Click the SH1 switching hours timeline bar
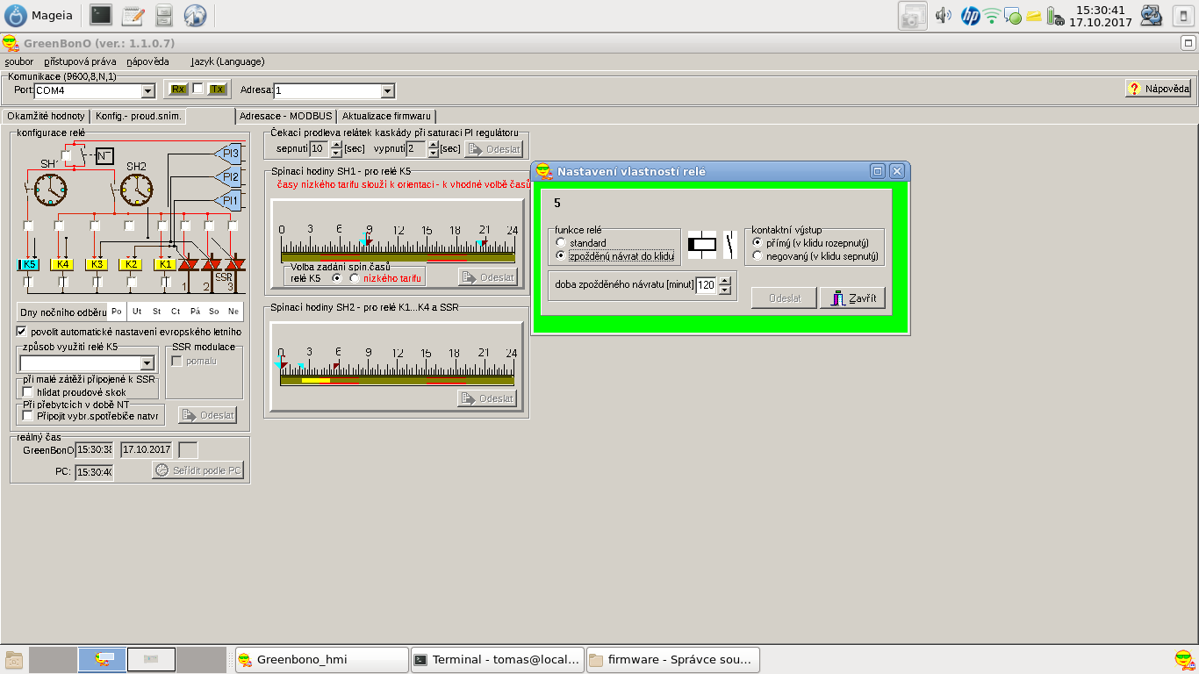Image resolution: width=1199 pixels, height=674 pixels. coord(398,257)
